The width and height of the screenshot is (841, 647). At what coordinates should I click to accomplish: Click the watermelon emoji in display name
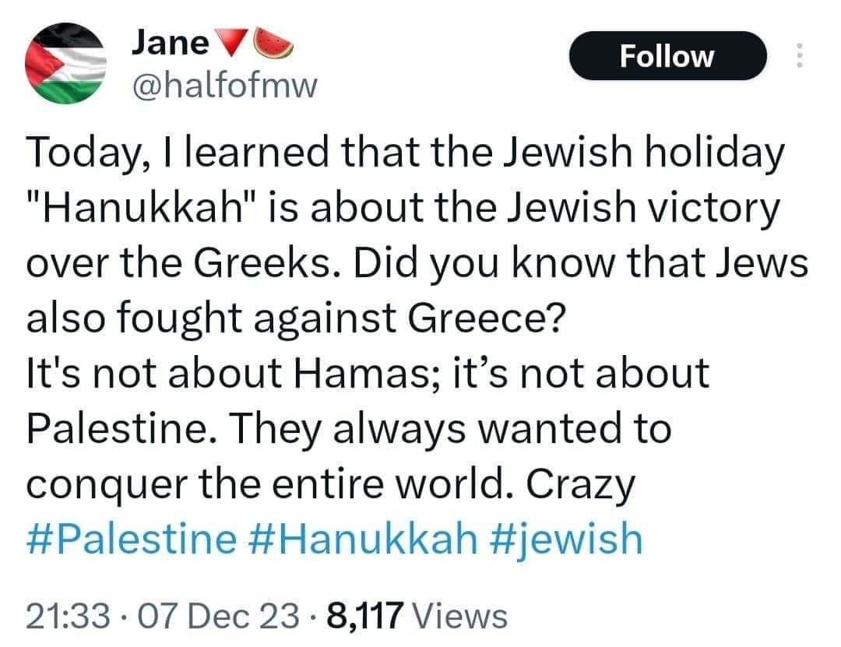[x=273, y=43]
